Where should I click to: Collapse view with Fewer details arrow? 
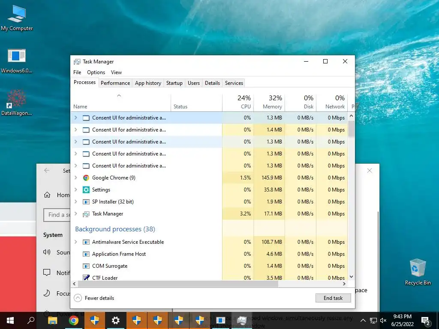tap(78, 298)
